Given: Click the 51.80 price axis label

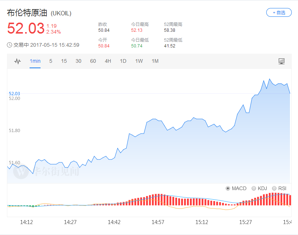Looking at the screenshot, I should (x=15, y=131).
